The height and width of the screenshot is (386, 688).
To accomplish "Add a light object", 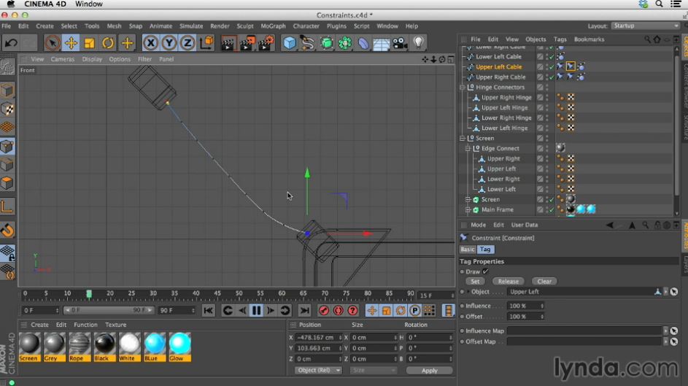I will 419,43.
